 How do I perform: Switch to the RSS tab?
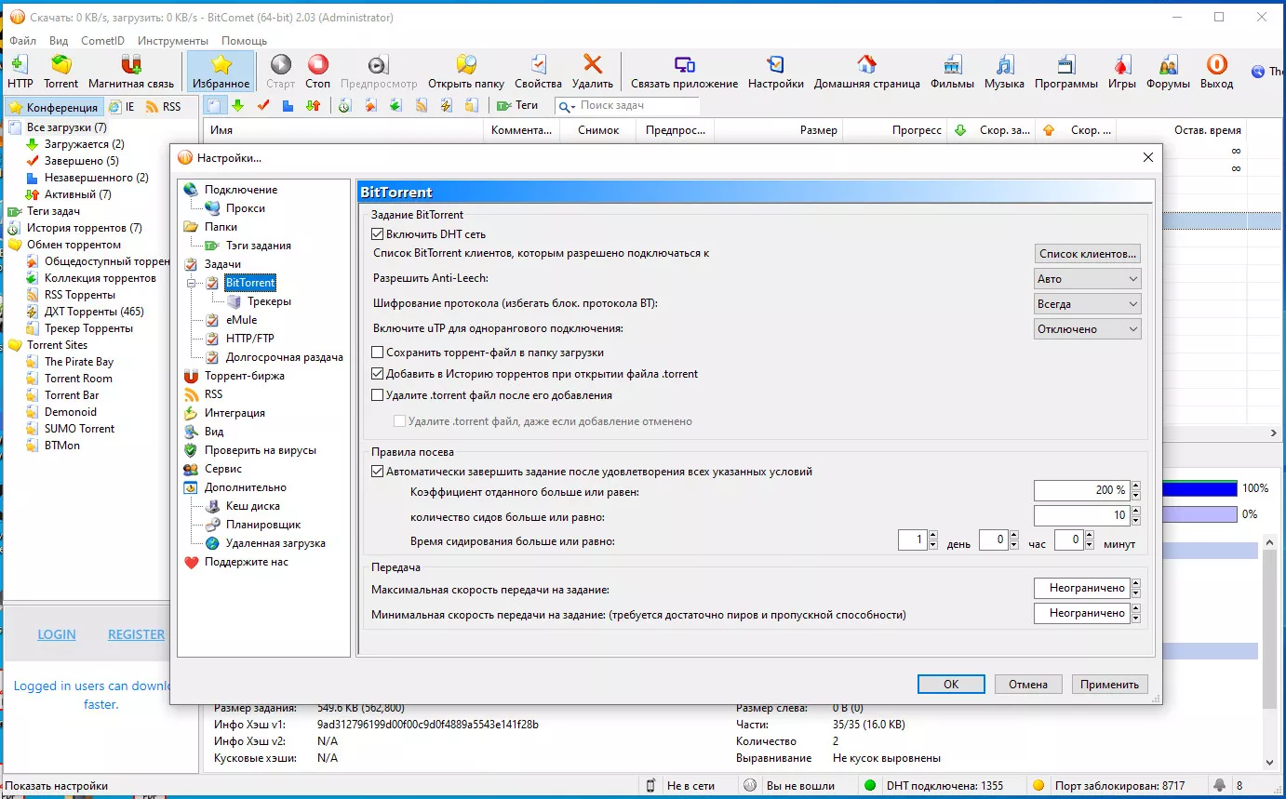click(x=164, y=107)
